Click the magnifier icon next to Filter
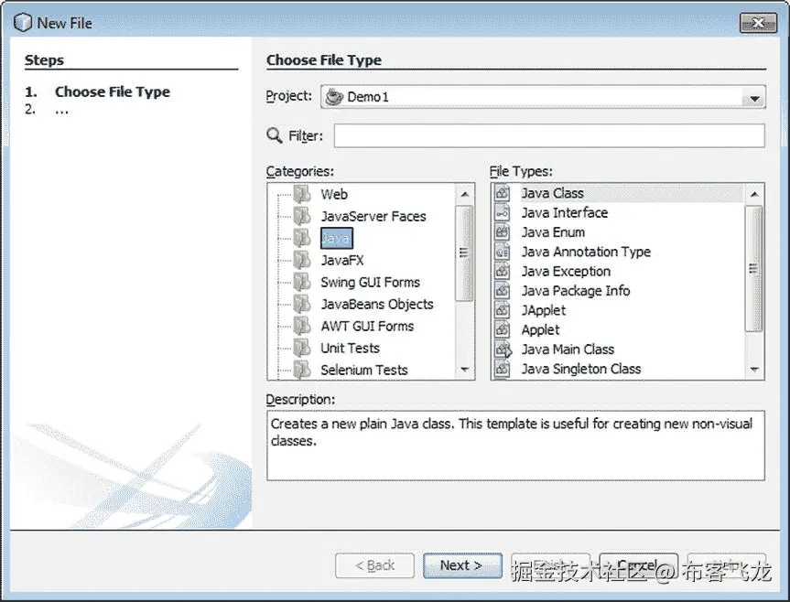This screenshot has height=602, width=790. (x=274, y=135)
